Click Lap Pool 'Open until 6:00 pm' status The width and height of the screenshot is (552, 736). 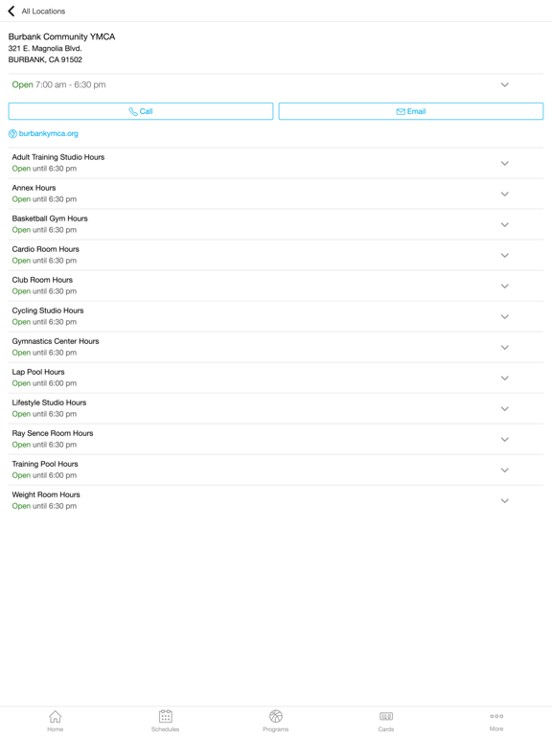[44, 383]
